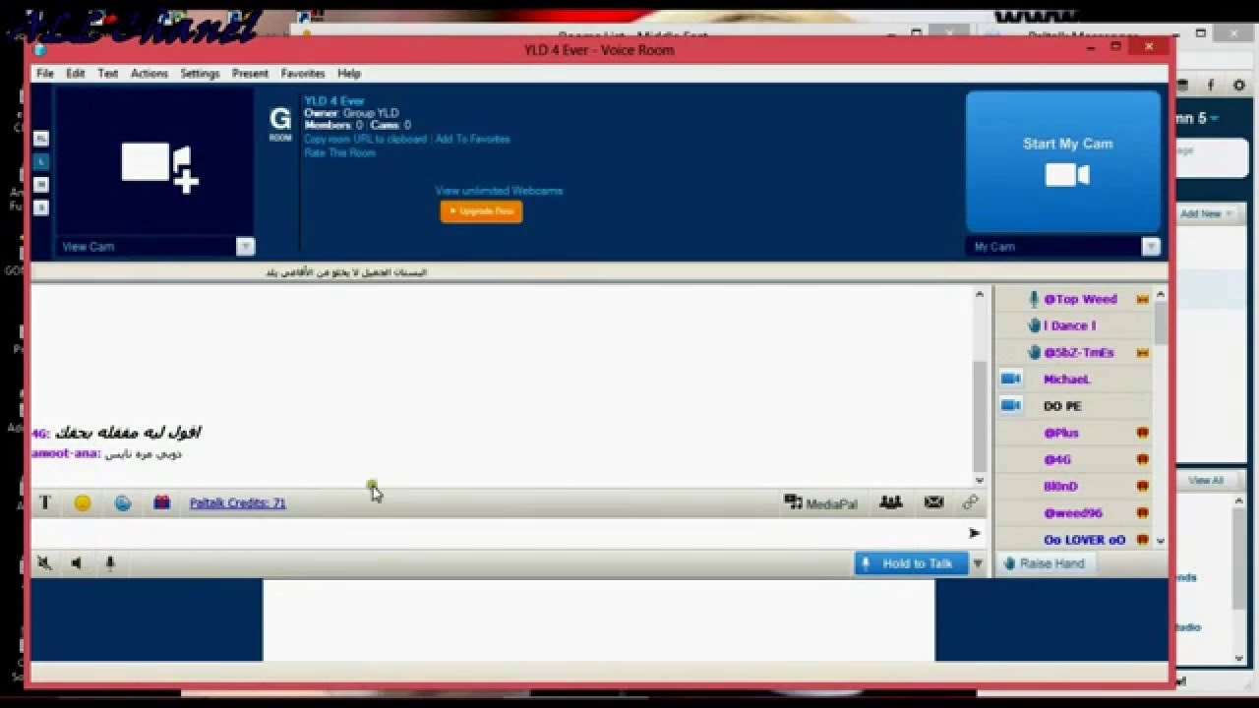Viewport: 1259px width, 708px height.
Task: Select user Michael. in the room list
Action: (x=1066, y=380)
